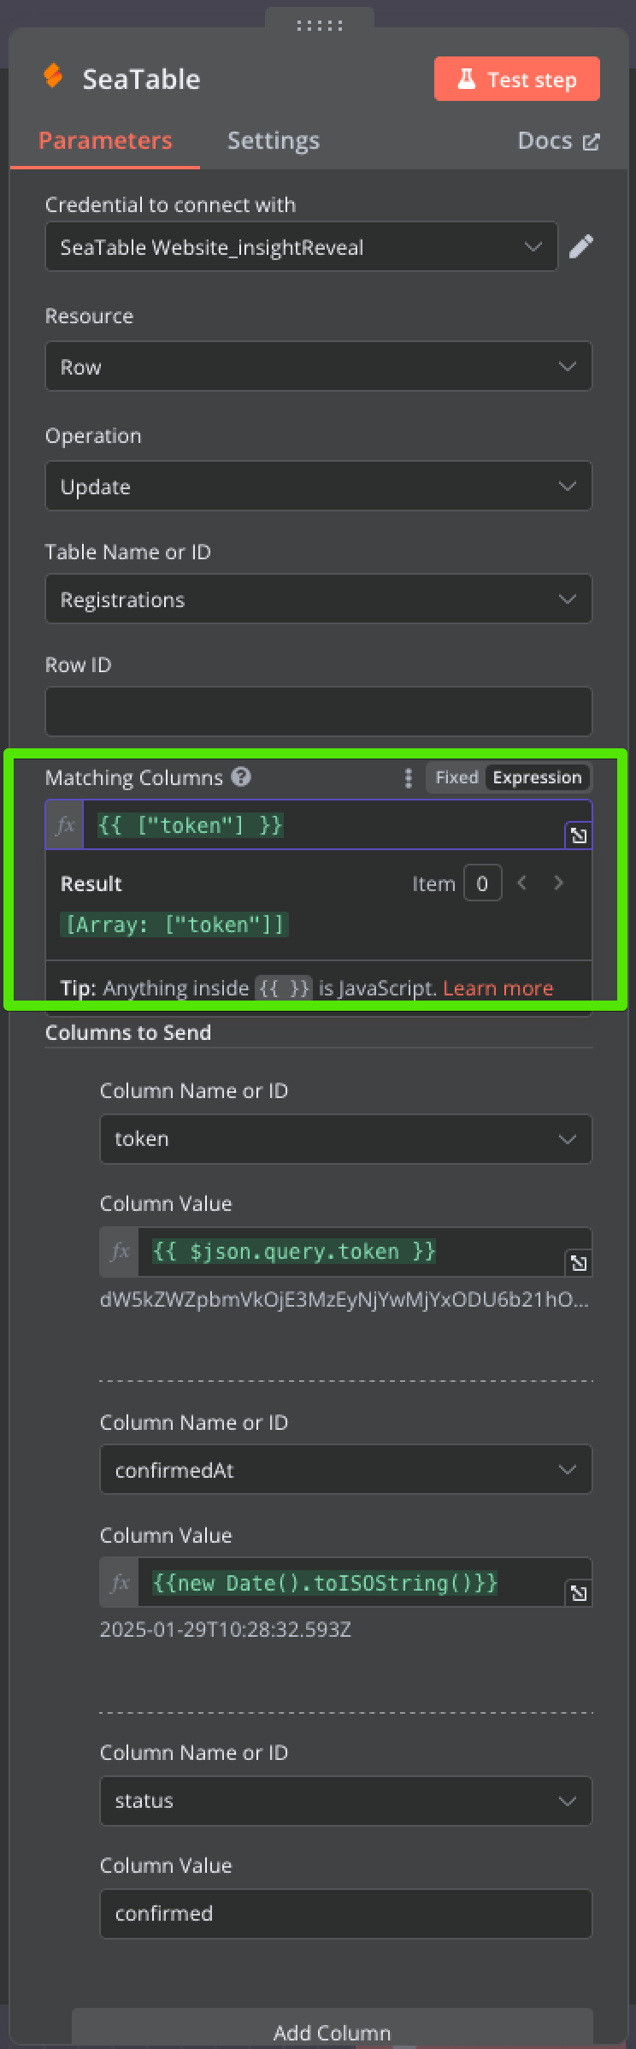Open the Matching Columns three-dot options menu

coord(408,777)
